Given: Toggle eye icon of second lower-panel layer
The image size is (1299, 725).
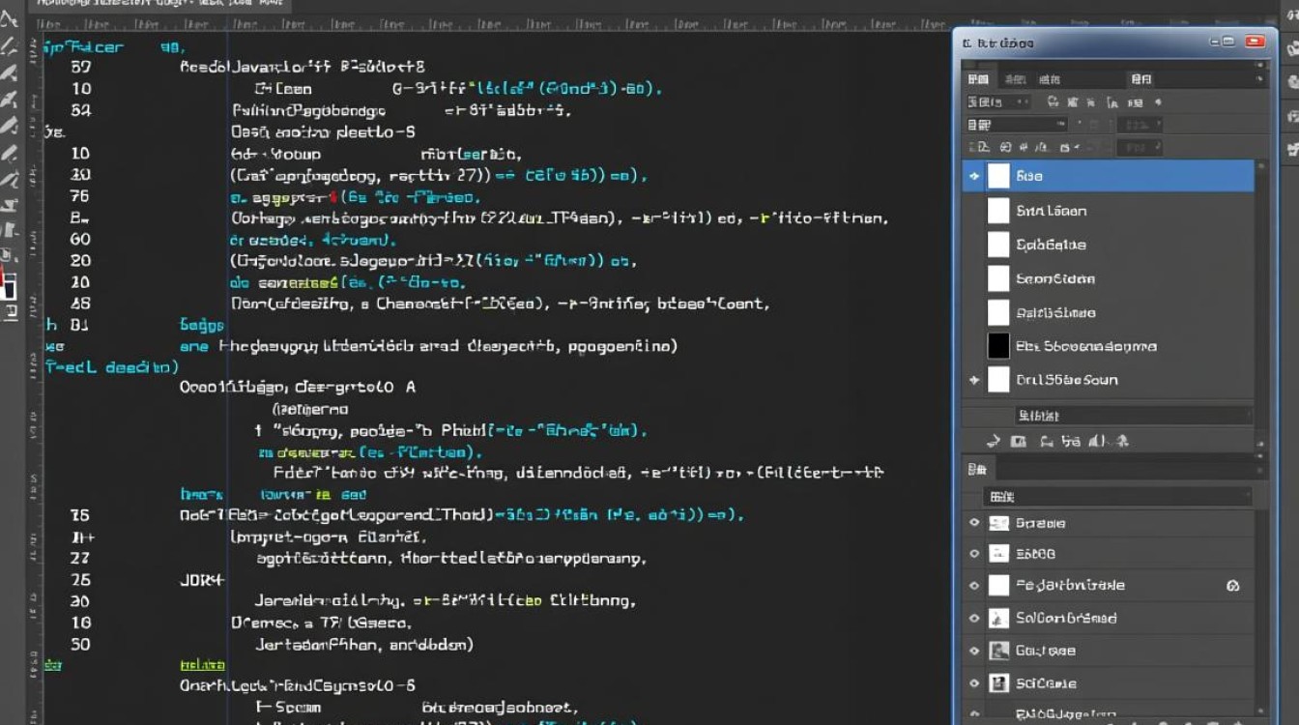Looking at the screenshot, I should pyautogui.click(x=974, y=554).
